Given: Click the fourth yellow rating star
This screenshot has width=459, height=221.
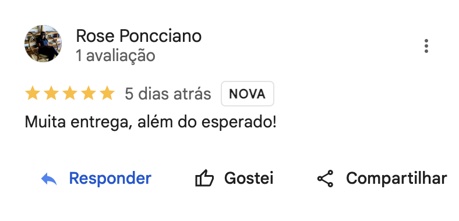Looking at the screenshot, I should tap(89, 93).
